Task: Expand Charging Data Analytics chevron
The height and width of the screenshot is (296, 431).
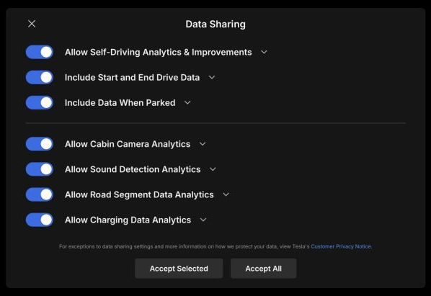Action: tap(203, 220)
